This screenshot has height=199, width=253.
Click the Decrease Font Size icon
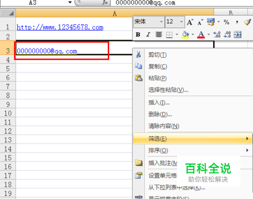click(200, 22)
